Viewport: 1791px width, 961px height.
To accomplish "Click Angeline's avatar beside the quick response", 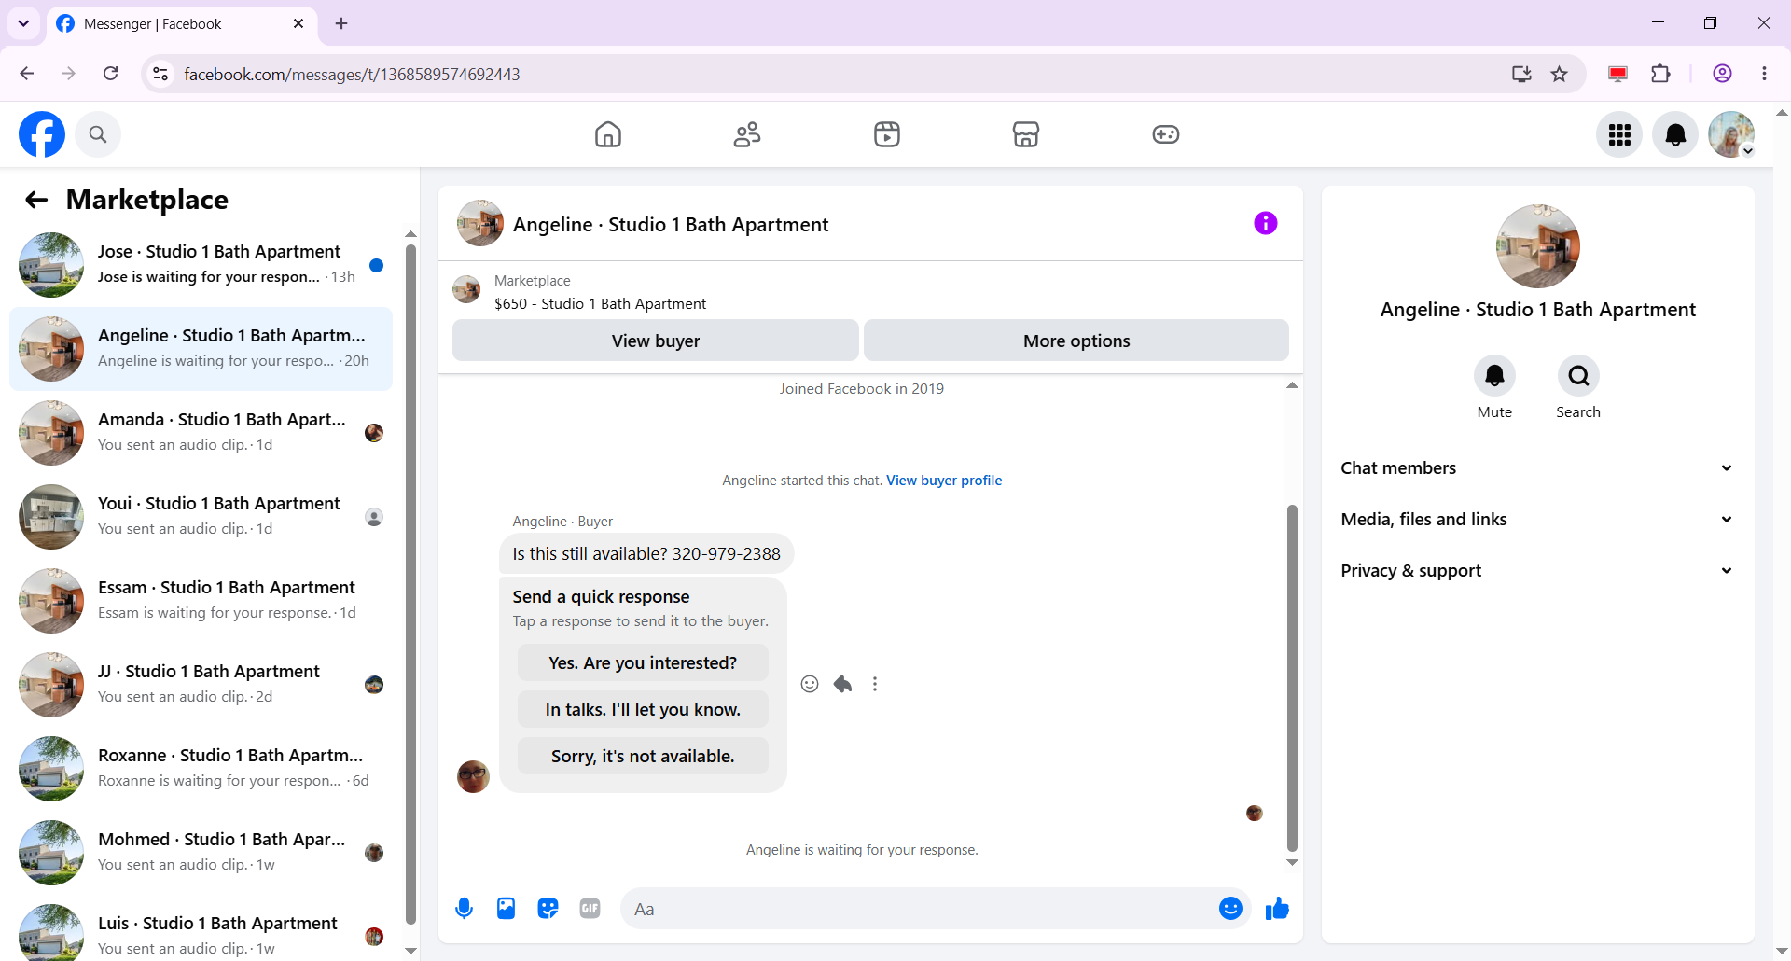I will pyautogui.click(x=473, y=776).
